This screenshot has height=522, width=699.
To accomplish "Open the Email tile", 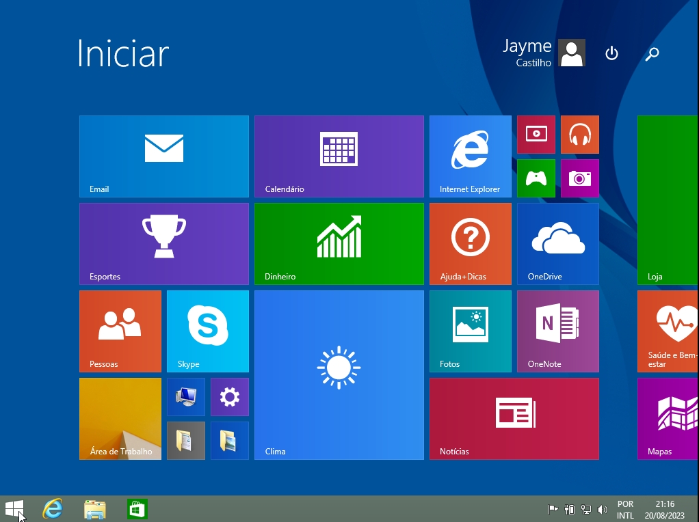I will [163, 156].
